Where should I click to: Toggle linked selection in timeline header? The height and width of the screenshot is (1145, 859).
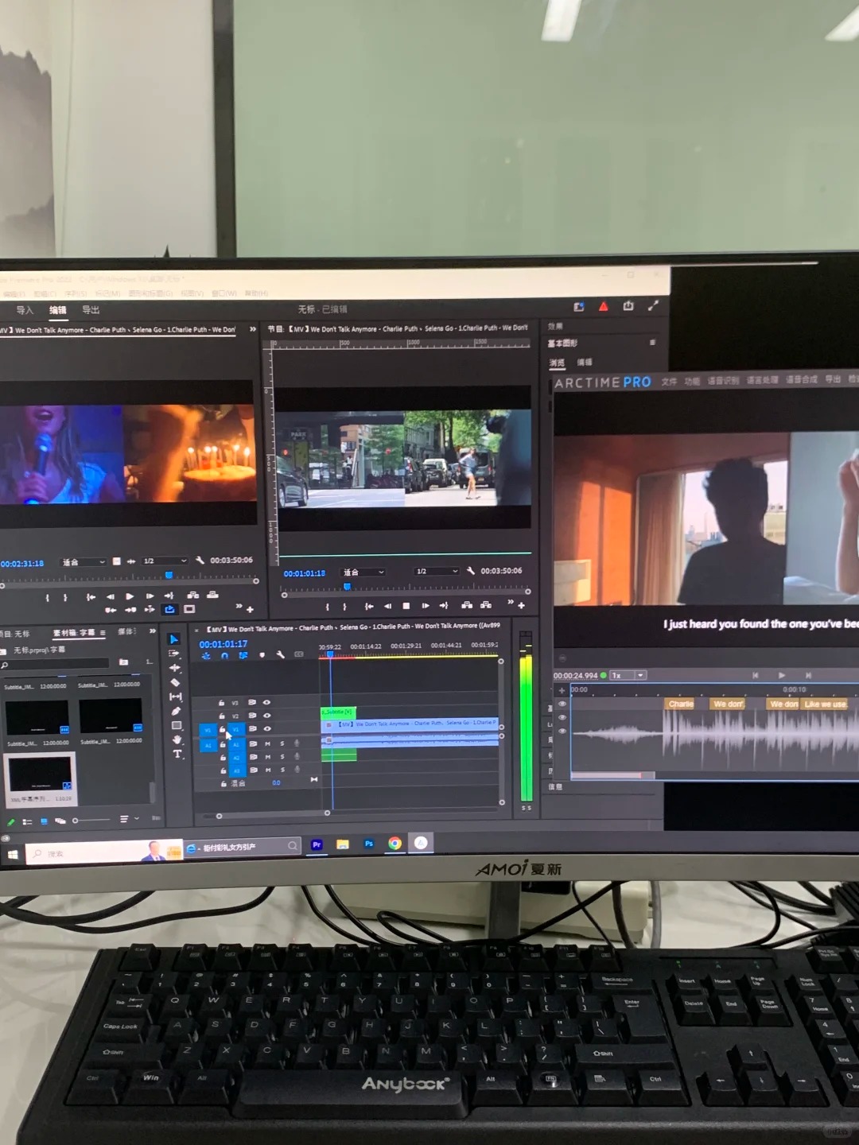pyautogui.click(x=243, y=656)
